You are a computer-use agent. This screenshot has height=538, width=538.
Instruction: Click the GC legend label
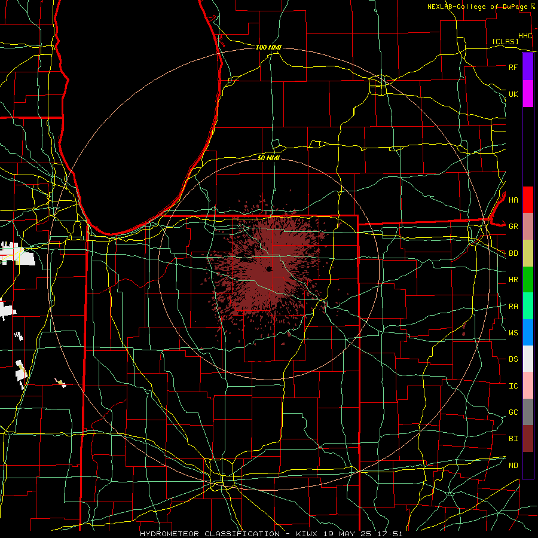pyautogui.click(x=513, y=412)
